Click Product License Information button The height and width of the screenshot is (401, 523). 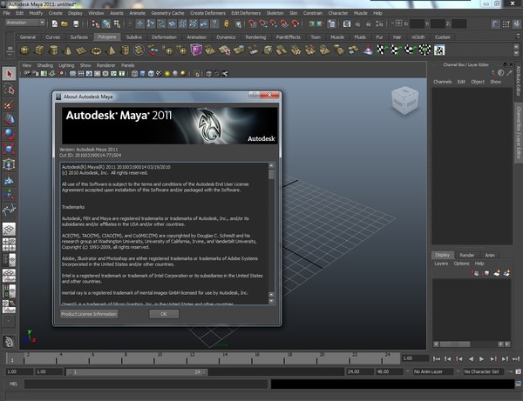point(89,314)
